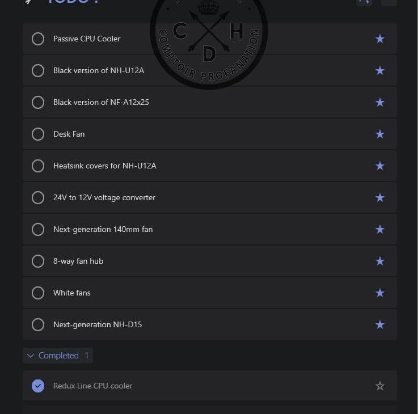Screen dimensions: 418x414
Task: Mark Redux Line CPU cooler as important
Action: (380, 386)
